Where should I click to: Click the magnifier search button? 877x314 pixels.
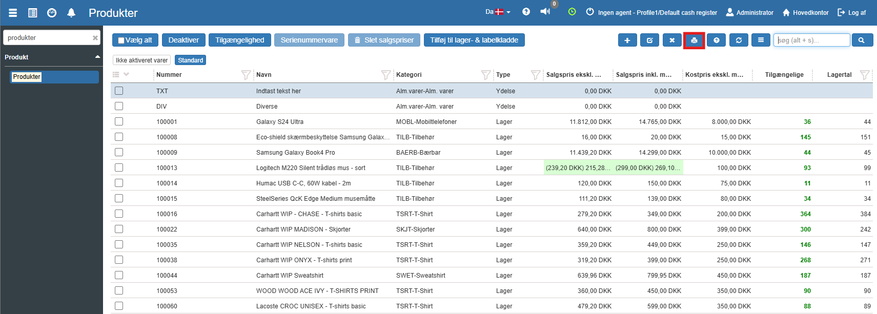click(862, 40)
